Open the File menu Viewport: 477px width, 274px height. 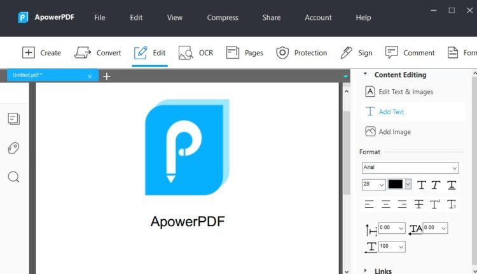click(x=100, y=18)
